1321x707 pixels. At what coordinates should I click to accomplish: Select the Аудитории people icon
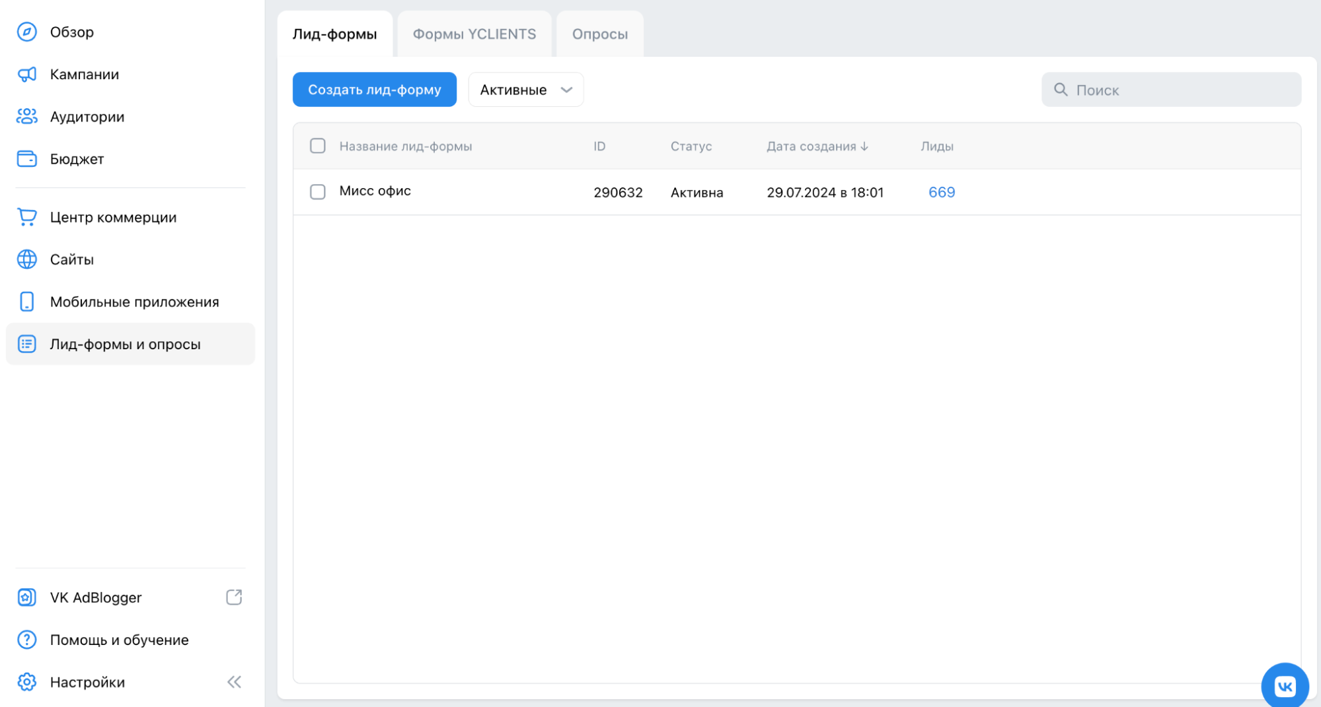point(26,117)
